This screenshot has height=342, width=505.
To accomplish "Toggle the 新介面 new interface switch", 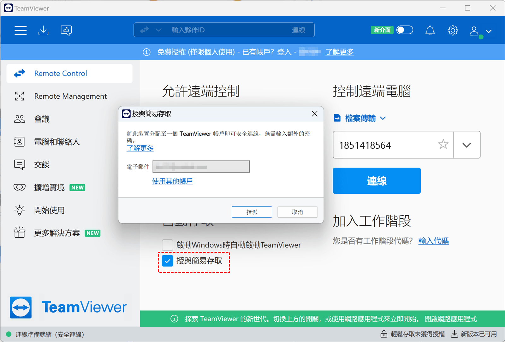I will click(x=405, y=30).
